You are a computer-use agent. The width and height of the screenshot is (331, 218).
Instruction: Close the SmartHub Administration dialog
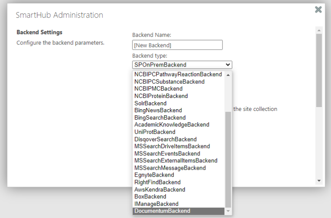coord(318,9)
